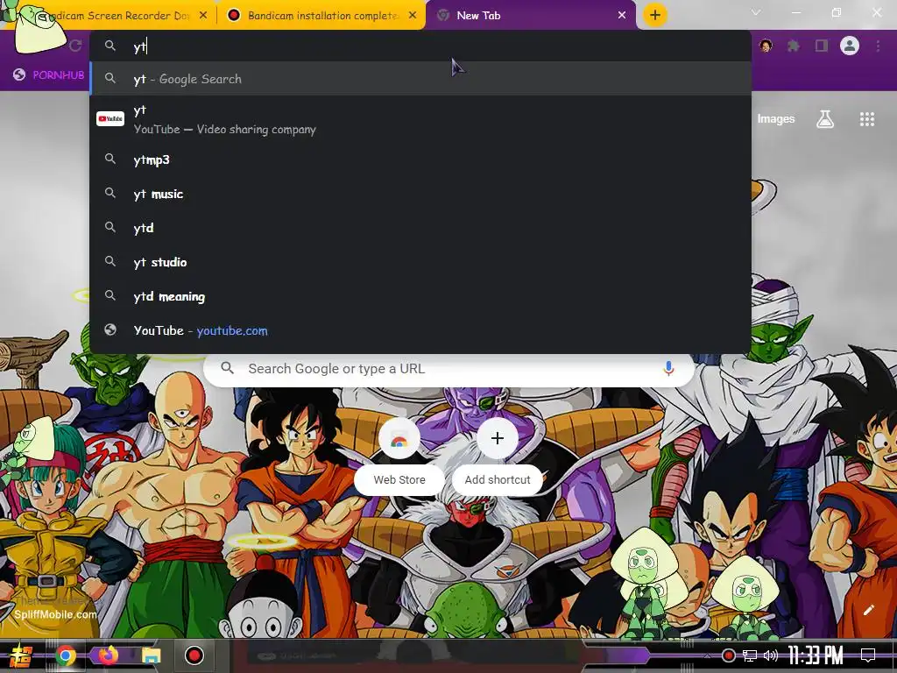This screenshot has height=673, width=897.
Task: Click the 11:33 PM taskbar clock
Action: (x=816, y=655)
